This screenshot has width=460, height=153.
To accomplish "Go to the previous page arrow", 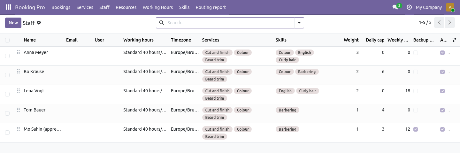I will point(440,22).
